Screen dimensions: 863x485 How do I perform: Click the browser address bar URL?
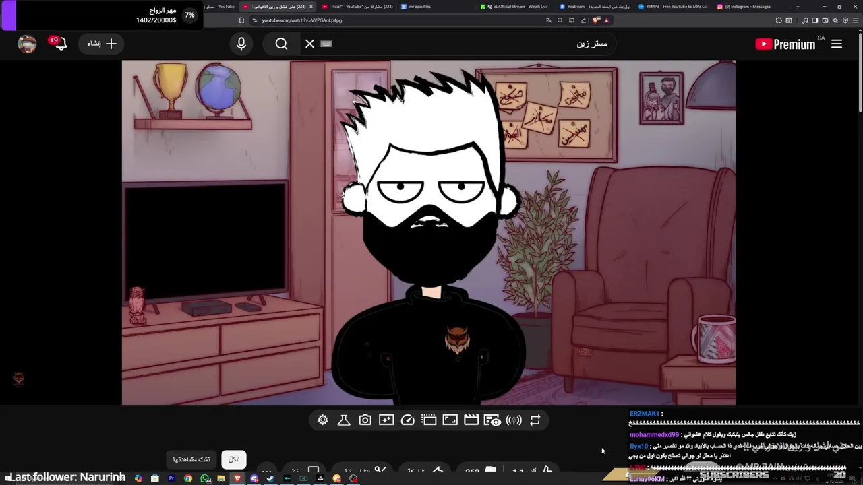302,20
